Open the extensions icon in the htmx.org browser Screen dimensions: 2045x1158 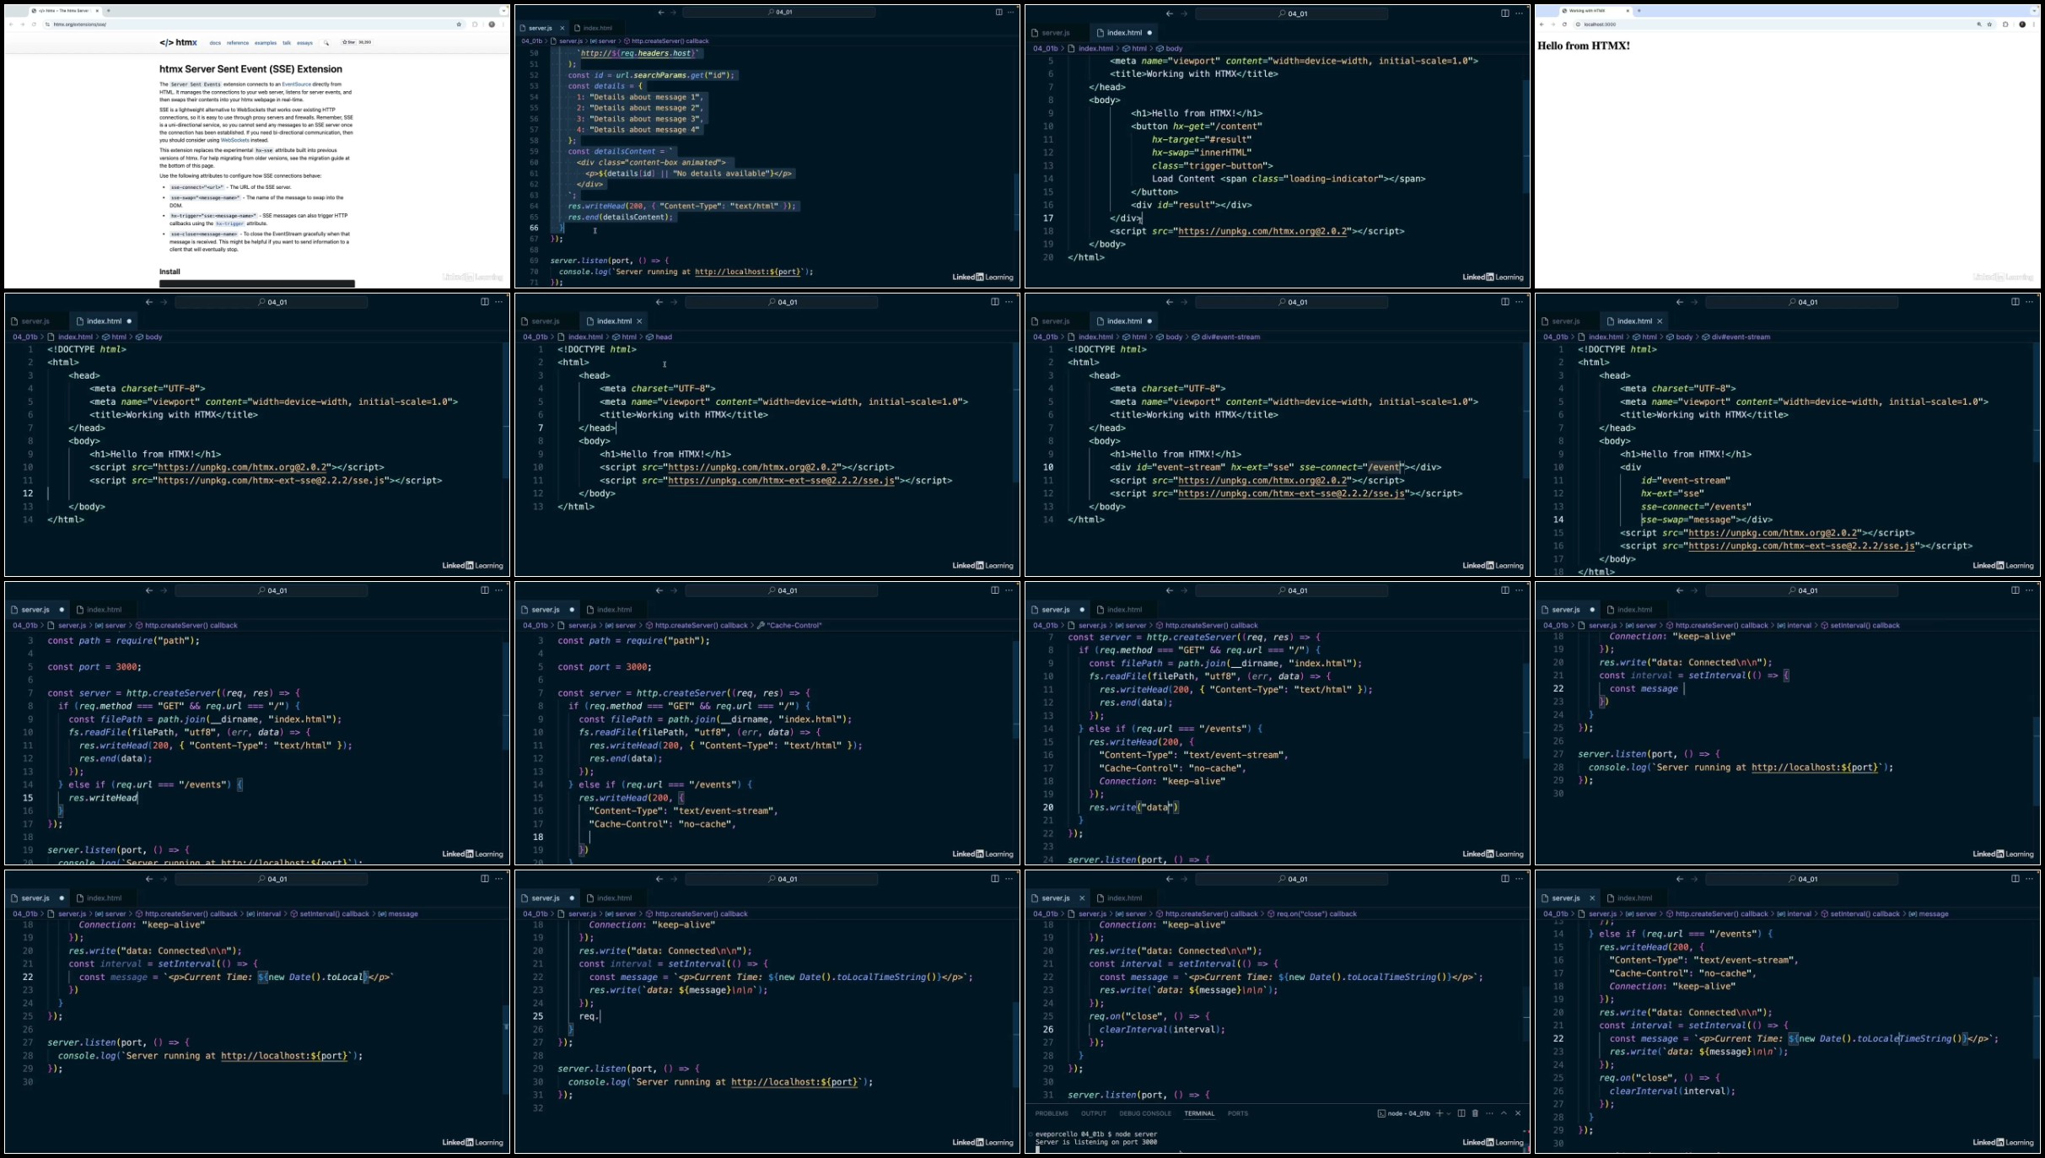475,24
